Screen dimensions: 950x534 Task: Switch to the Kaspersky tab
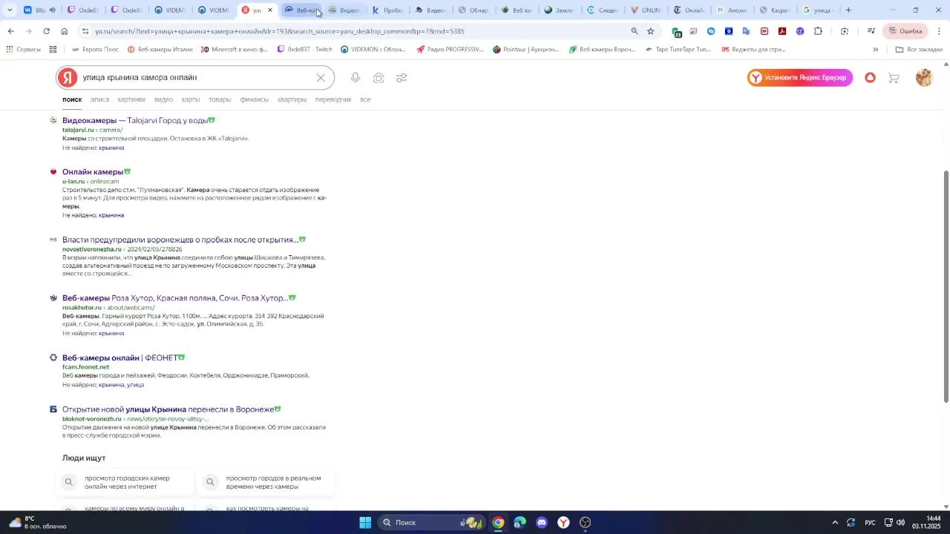[775, 10]
